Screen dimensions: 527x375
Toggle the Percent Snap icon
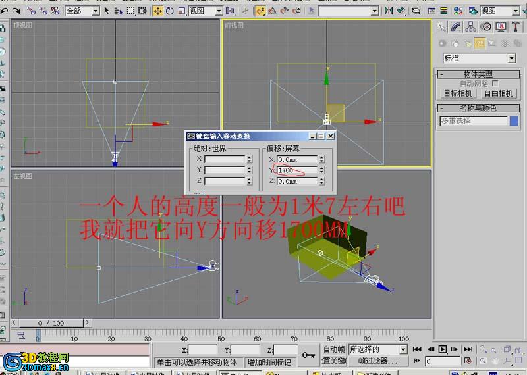285,11
